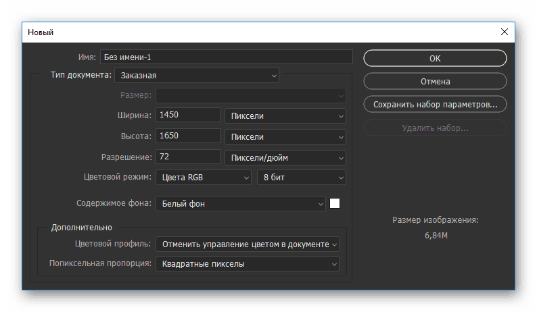The width and height of the screenshot is (537, 312).
Task: Expand the 8 бит depth dropdown
Action: point(302,178)
